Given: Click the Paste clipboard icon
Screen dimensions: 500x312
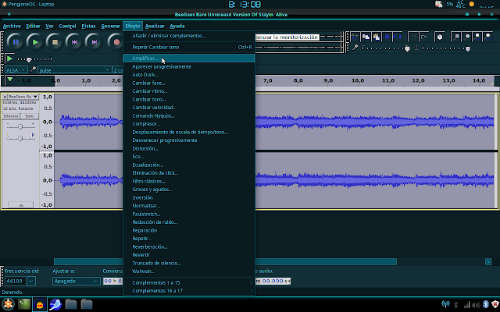Looking at the screenshot, I should (x=377, y=37).
